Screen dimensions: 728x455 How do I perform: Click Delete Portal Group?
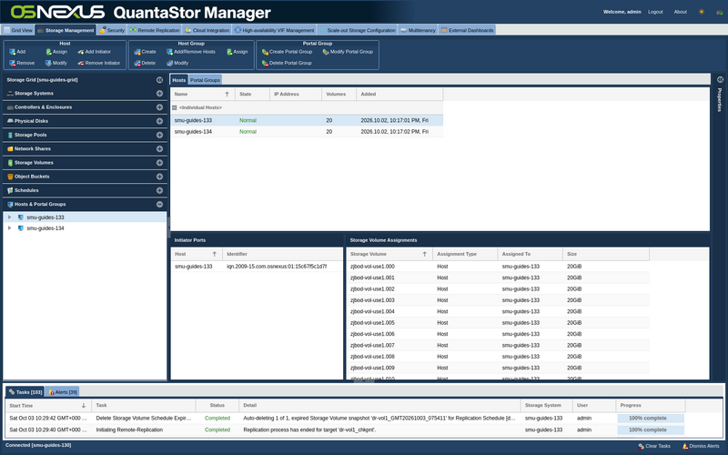[287, 63]
